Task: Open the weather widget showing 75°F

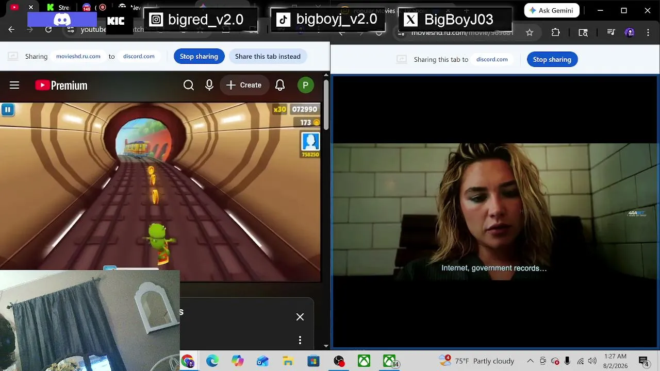Action: click(x=477, y=361)
